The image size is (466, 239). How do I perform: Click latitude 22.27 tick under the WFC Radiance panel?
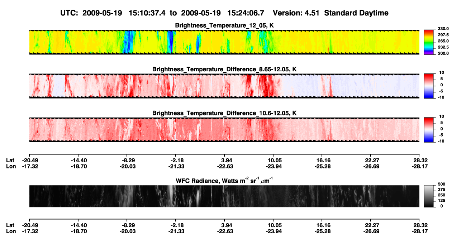(371, 225)
